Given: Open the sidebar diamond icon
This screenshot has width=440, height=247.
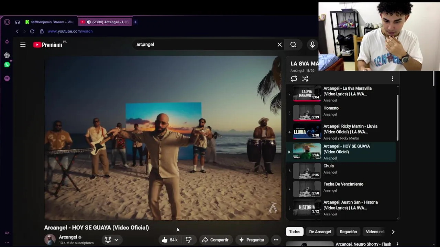Looking at the screenshot, I should 7,42.
